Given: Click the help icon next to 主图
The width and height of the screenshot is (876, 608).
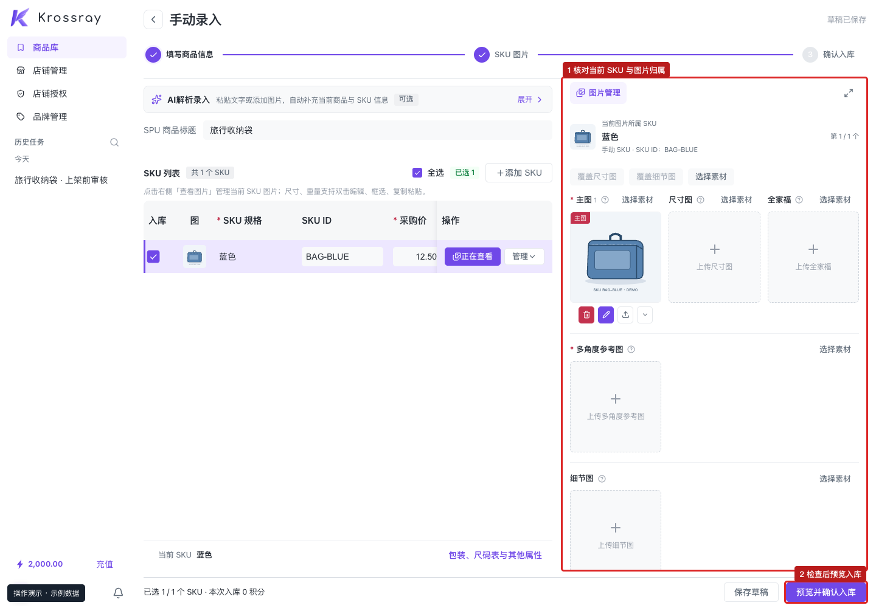Looking at the screenshot, I should tap(605, 200).
